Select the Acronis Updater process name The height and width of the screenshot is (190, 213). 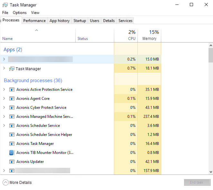click(x=30, y=162)
